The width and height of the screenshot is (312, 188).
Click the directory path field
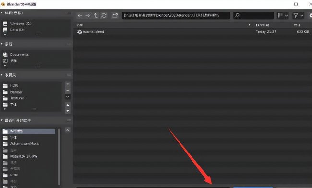(176, 15)
